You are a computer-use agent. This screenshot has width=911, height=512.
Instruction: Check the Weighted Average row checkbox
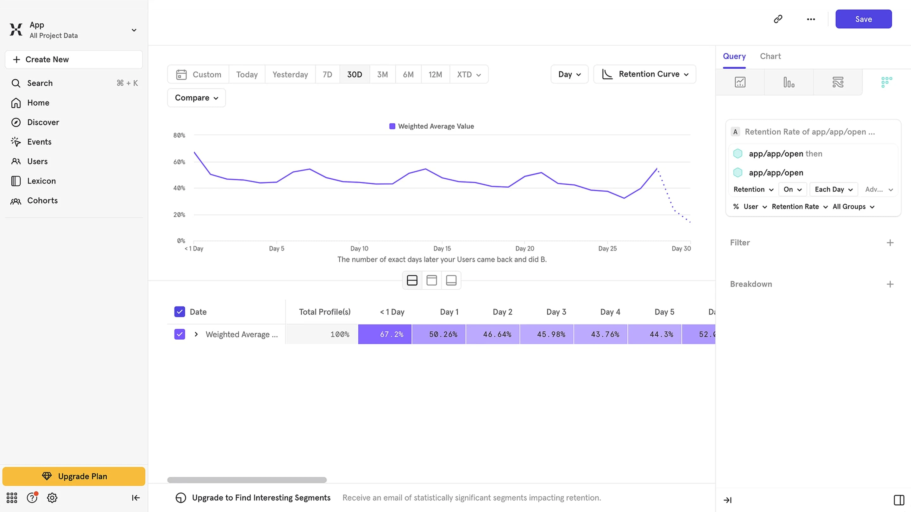coord(180,334)
